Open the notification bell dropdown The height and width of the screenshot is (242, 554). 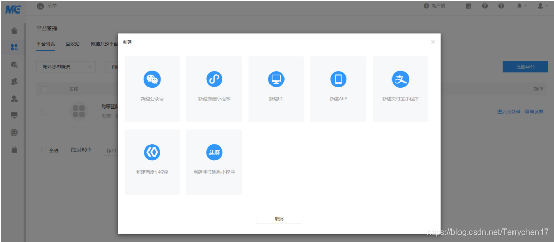tap(522, 6)
